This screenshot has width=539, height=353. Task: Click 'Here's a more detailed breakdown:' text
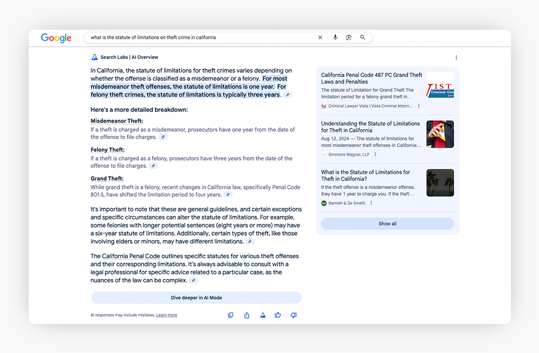[139, 110]
